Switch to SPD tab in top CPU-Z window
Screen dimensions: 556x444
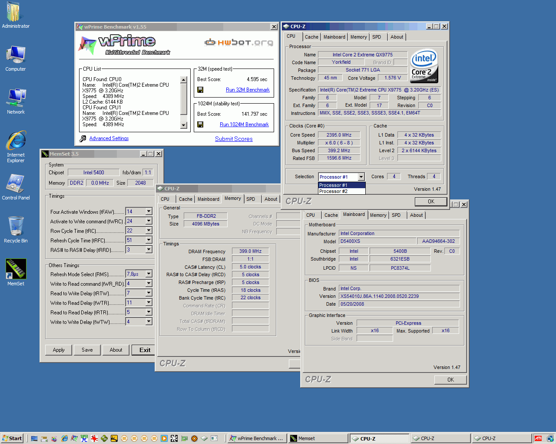pos(377,37)
